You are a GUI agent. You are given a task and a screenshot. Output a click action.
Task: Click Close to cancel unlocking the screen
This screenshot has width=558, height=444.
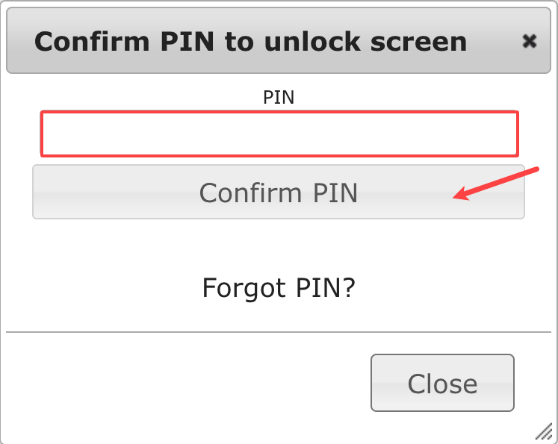click(x=442, y=383)
